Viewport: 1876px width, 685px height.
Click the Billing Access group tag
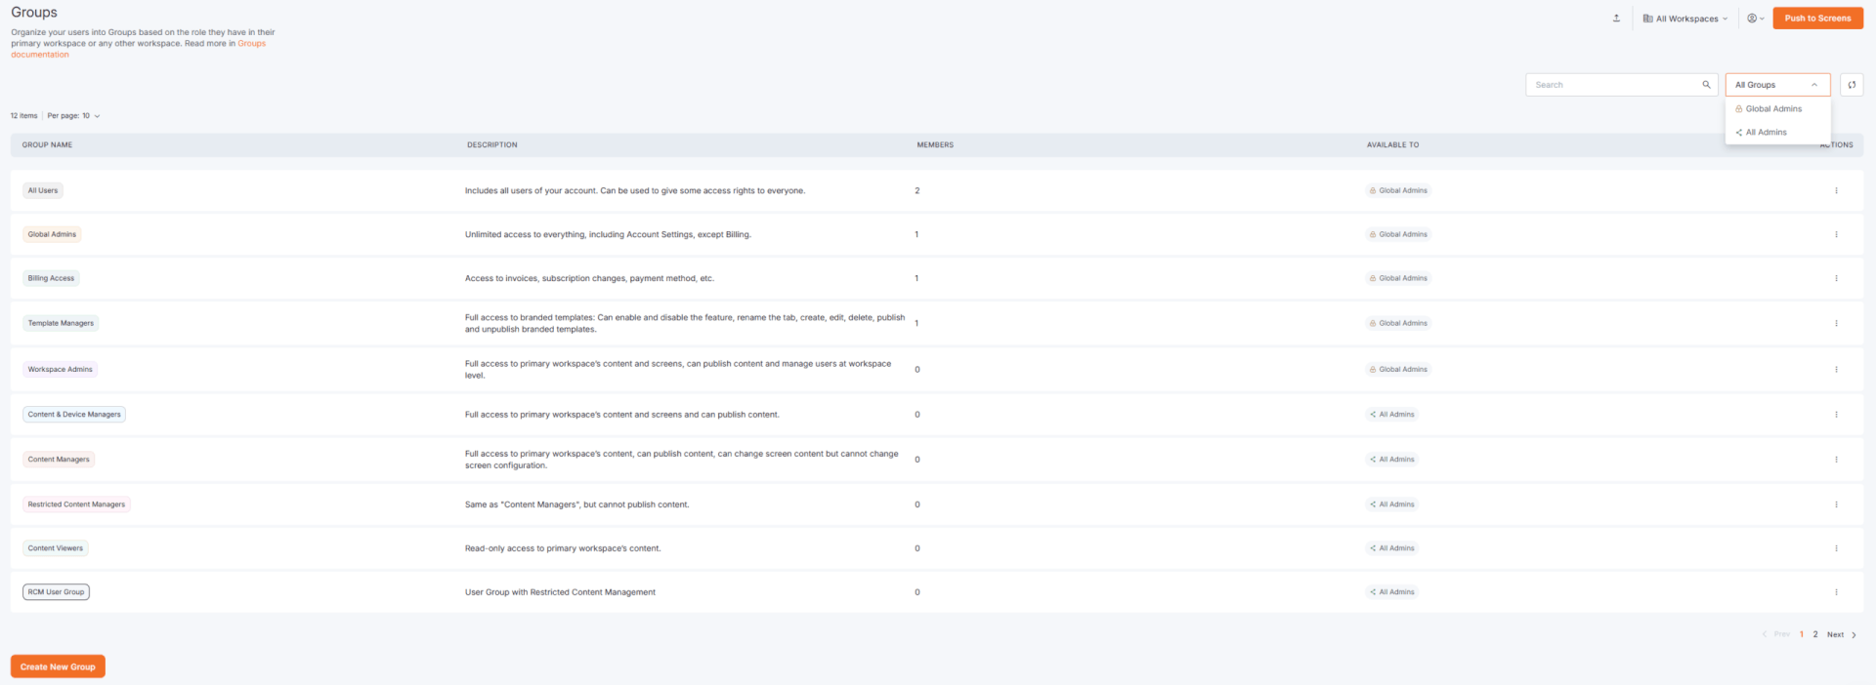point(51,278)
